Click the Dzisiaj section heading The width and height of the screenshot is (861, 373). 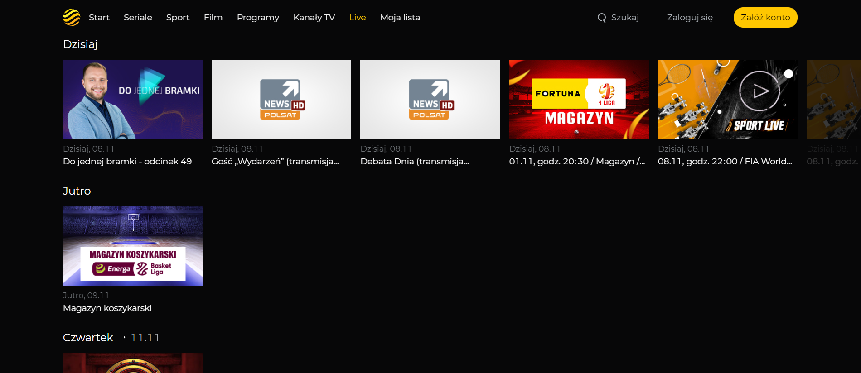[x=80, y=44]
